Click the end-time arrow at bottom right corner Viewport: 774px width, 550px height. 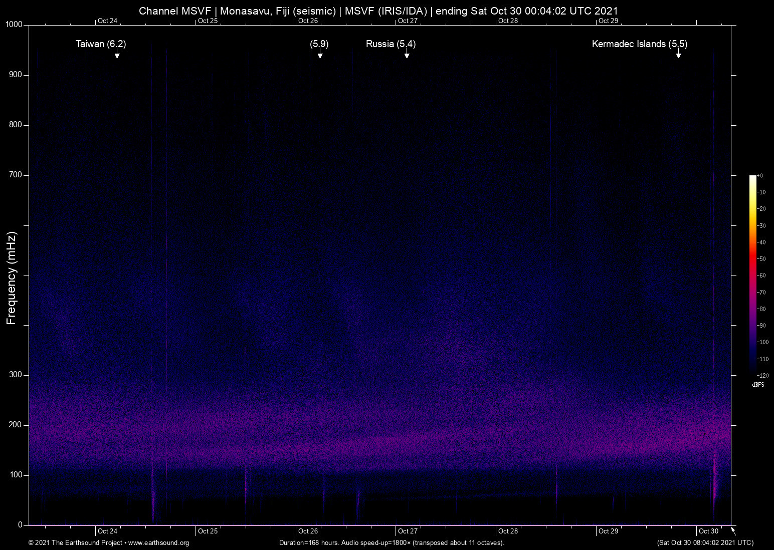click(734, 531)
